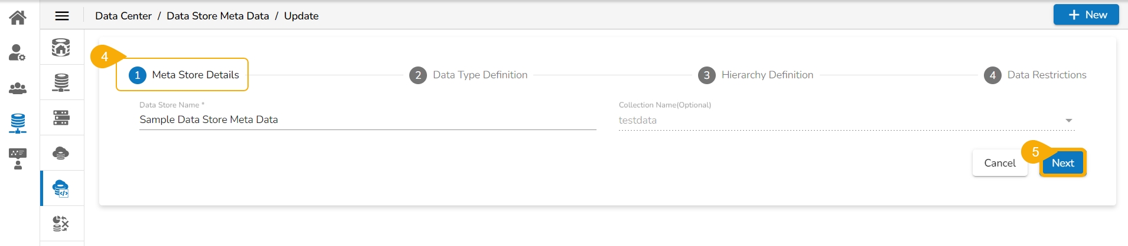Open the data sync chart icon
Image resolution: width=1128 pixels, height=246 pixels.
pyautogui.click(x=61, y=224)
